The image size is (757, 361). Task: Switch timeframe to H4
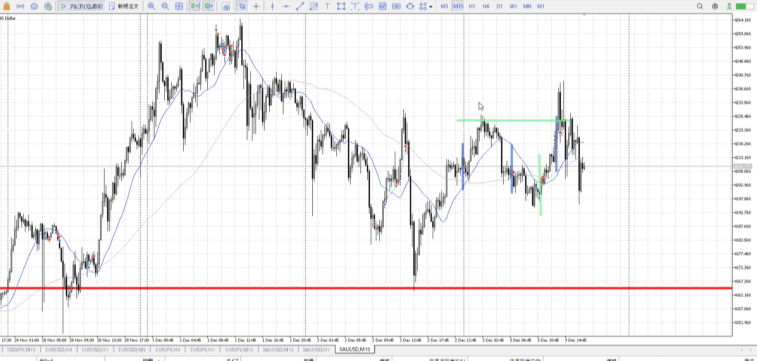click(486, 6)
